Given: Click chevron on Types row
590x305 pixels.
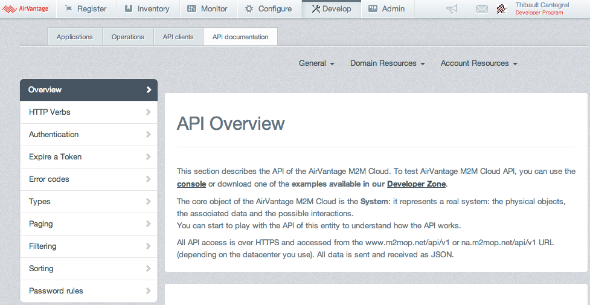Looking at the screenshot, I should 148,202.
